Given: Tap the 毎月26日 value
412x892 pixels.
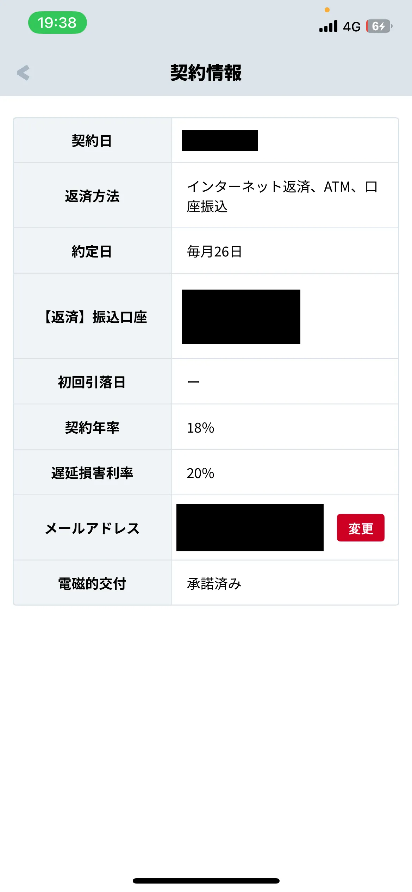Looking at the screenshot, I should (214, 252).
